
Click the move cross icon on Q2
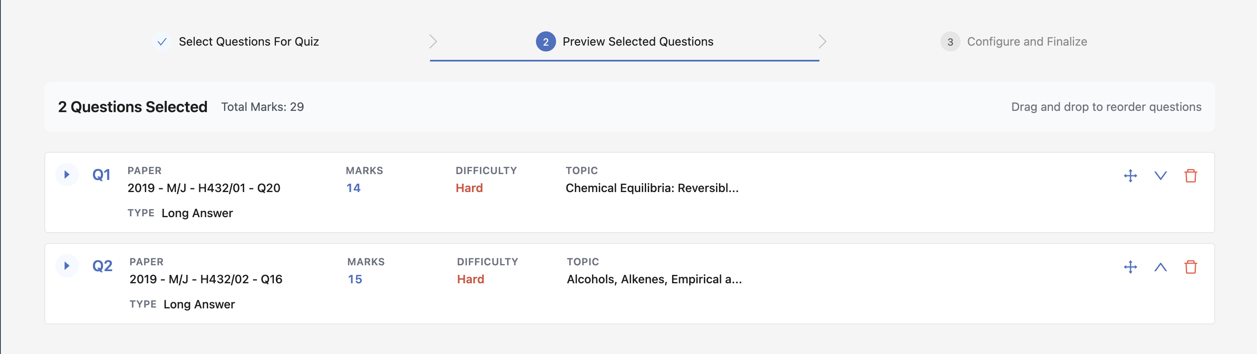click(x=1131, y=267)
